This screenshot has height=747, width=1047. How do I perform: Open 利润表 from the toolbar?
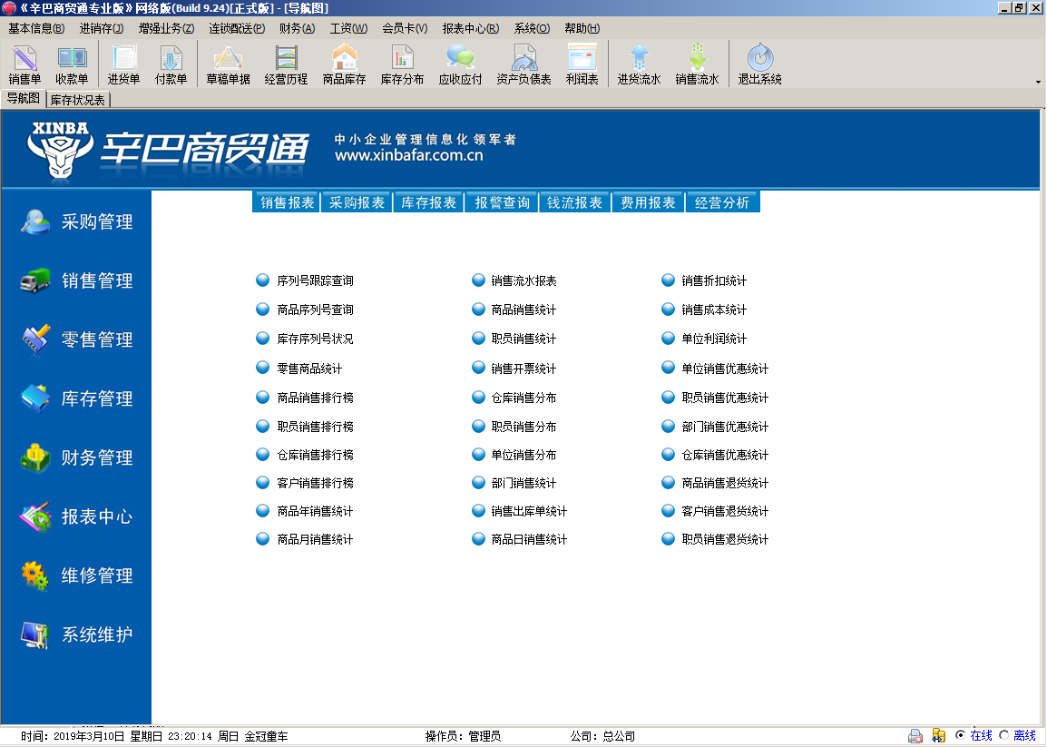(582, 65)
